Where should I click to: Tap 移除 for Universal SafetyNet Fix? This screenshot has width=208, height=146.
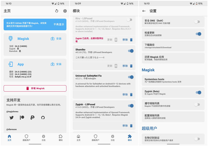point(125,94)
